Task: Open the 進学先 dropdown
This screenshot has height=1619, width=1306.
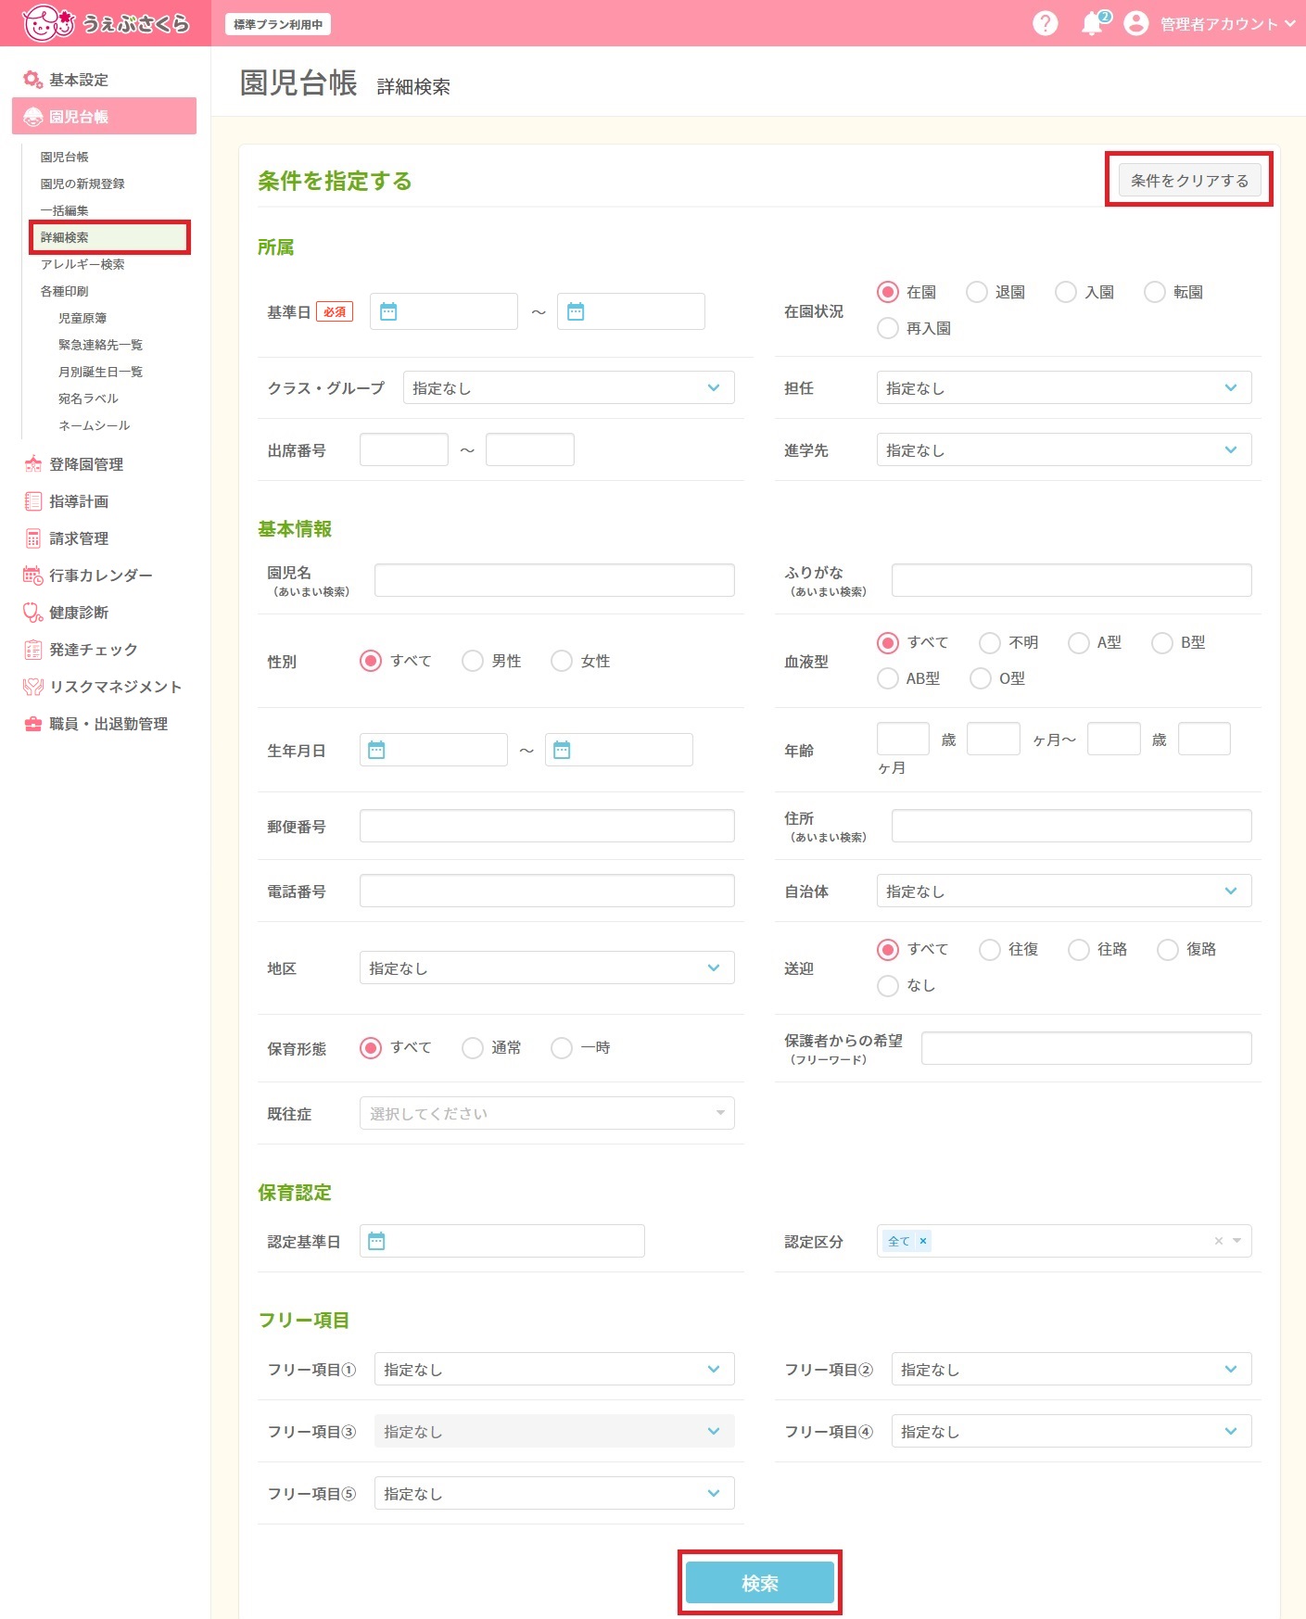Action: [x=1064, y=449]
